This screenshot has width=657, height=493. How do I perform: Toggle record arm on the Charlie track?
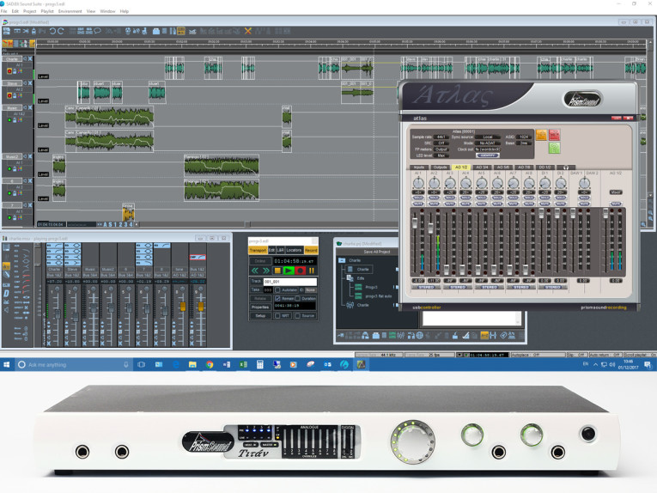coord(9,71)
